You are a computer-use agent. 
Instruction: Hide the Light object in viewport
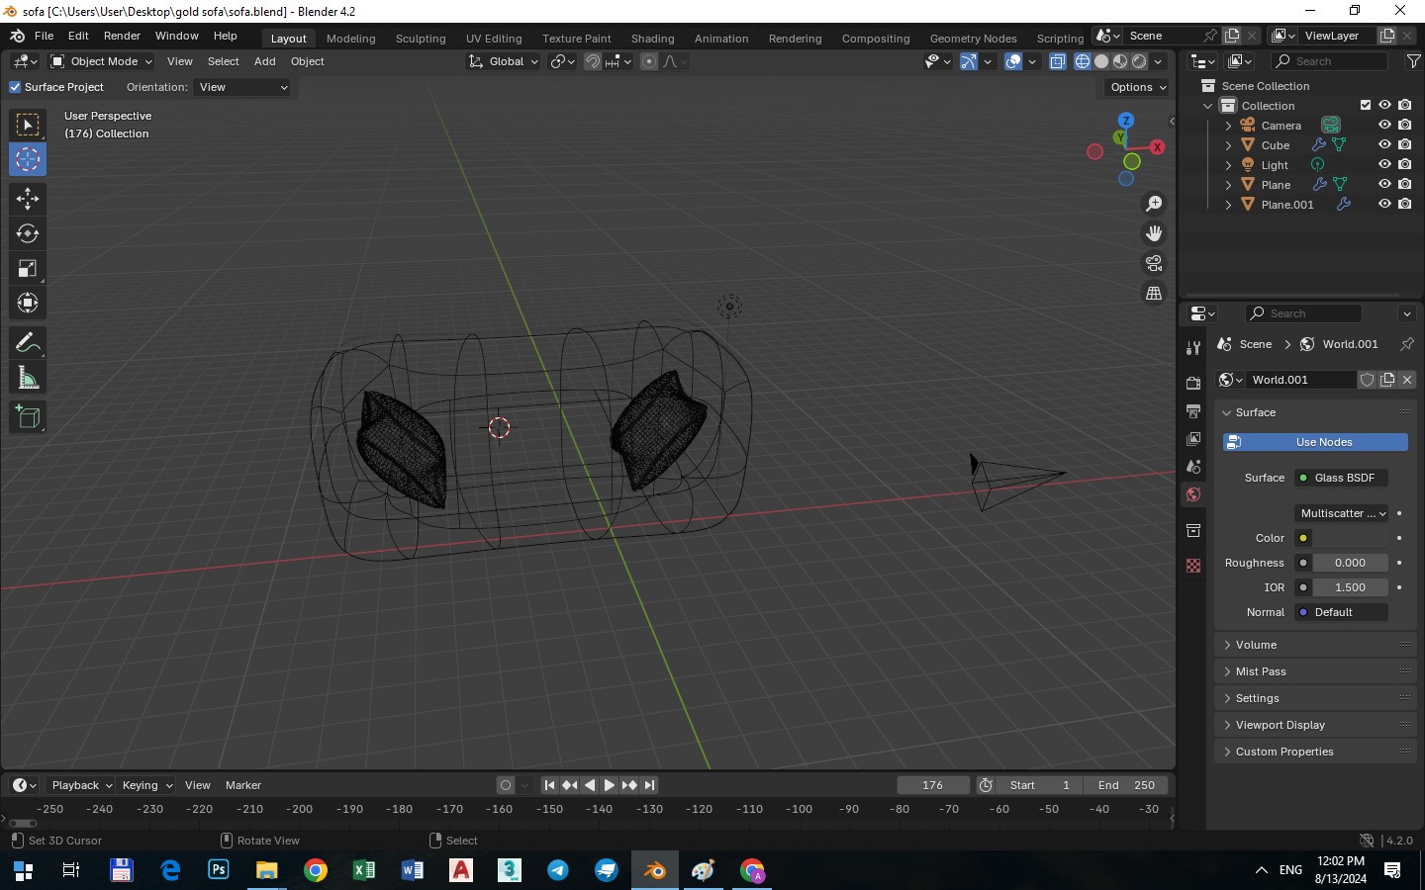[1384, 165]
